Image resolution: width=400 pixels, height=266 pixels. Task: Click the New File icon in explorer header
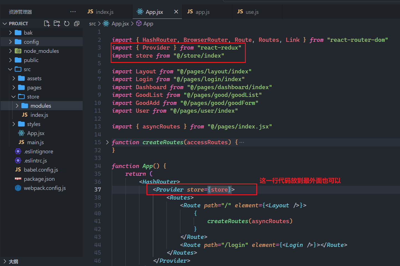(47, 24)
